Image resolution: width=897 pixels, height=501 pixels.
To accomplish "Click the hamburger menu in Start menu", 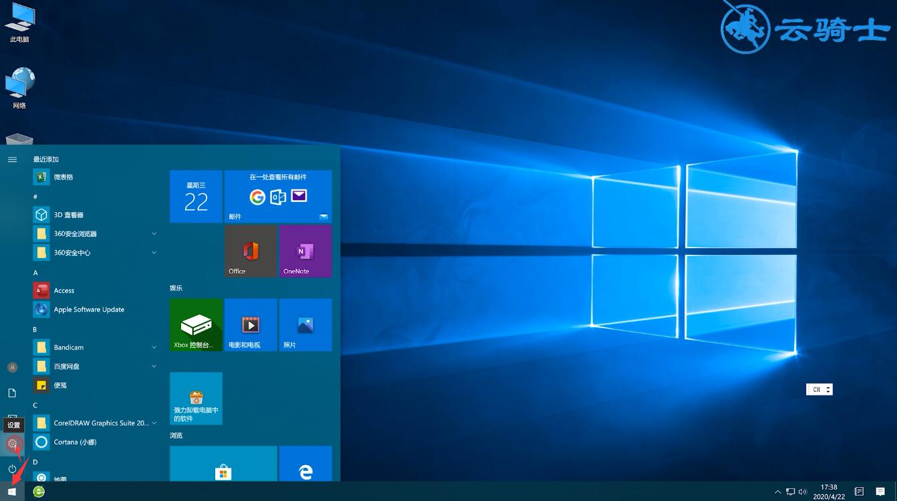I will pos(12,159).
